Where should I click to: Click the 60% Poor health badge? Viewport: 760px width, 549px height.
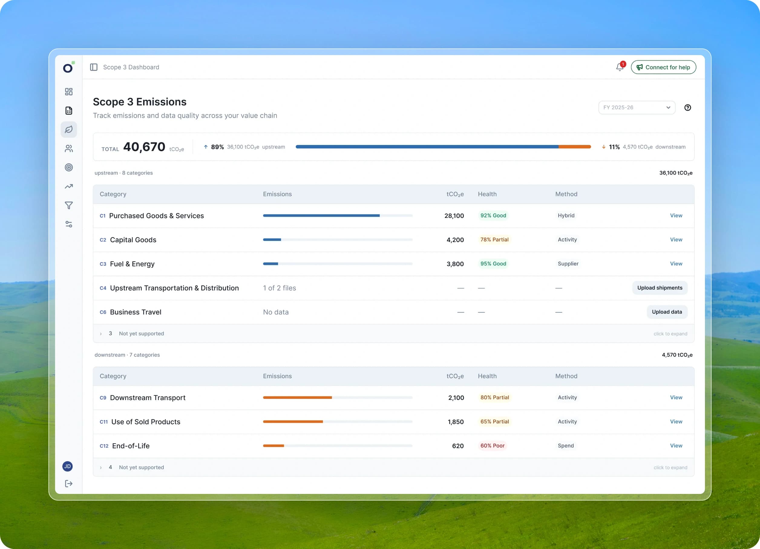492,446
